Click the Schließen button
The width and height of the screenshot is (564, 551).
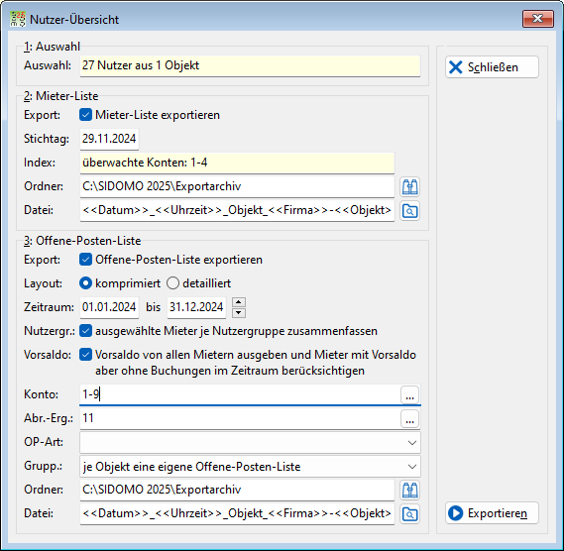click(x=492, y=67)
